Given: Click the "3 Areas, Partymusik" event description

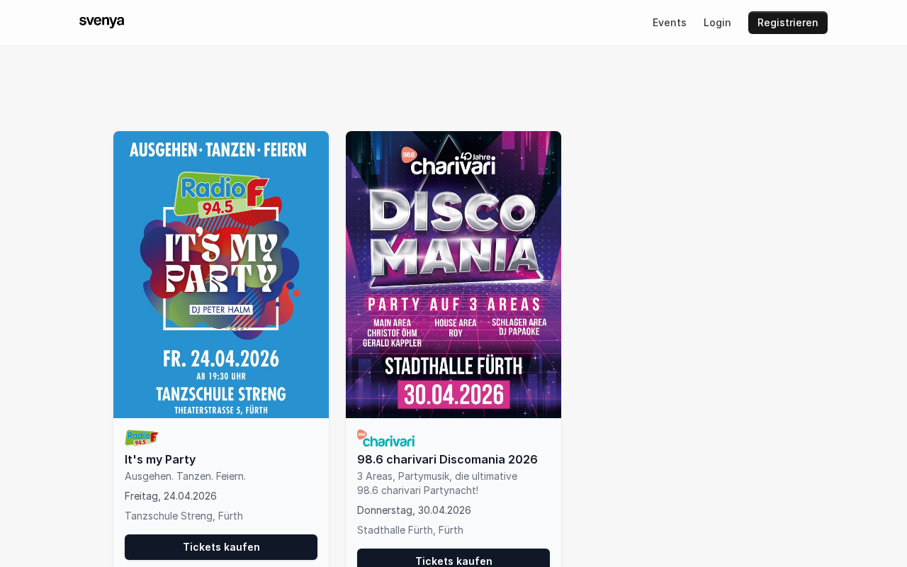Looking at the screenshot, I should point(437,483).
